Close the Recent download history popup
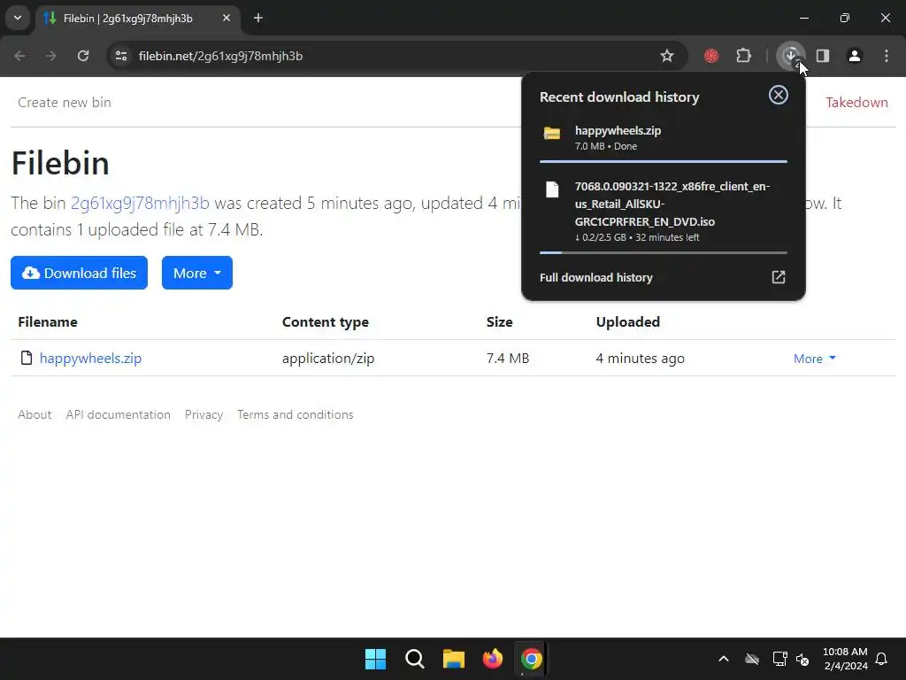The image size is (906, 680). (779, 95)
